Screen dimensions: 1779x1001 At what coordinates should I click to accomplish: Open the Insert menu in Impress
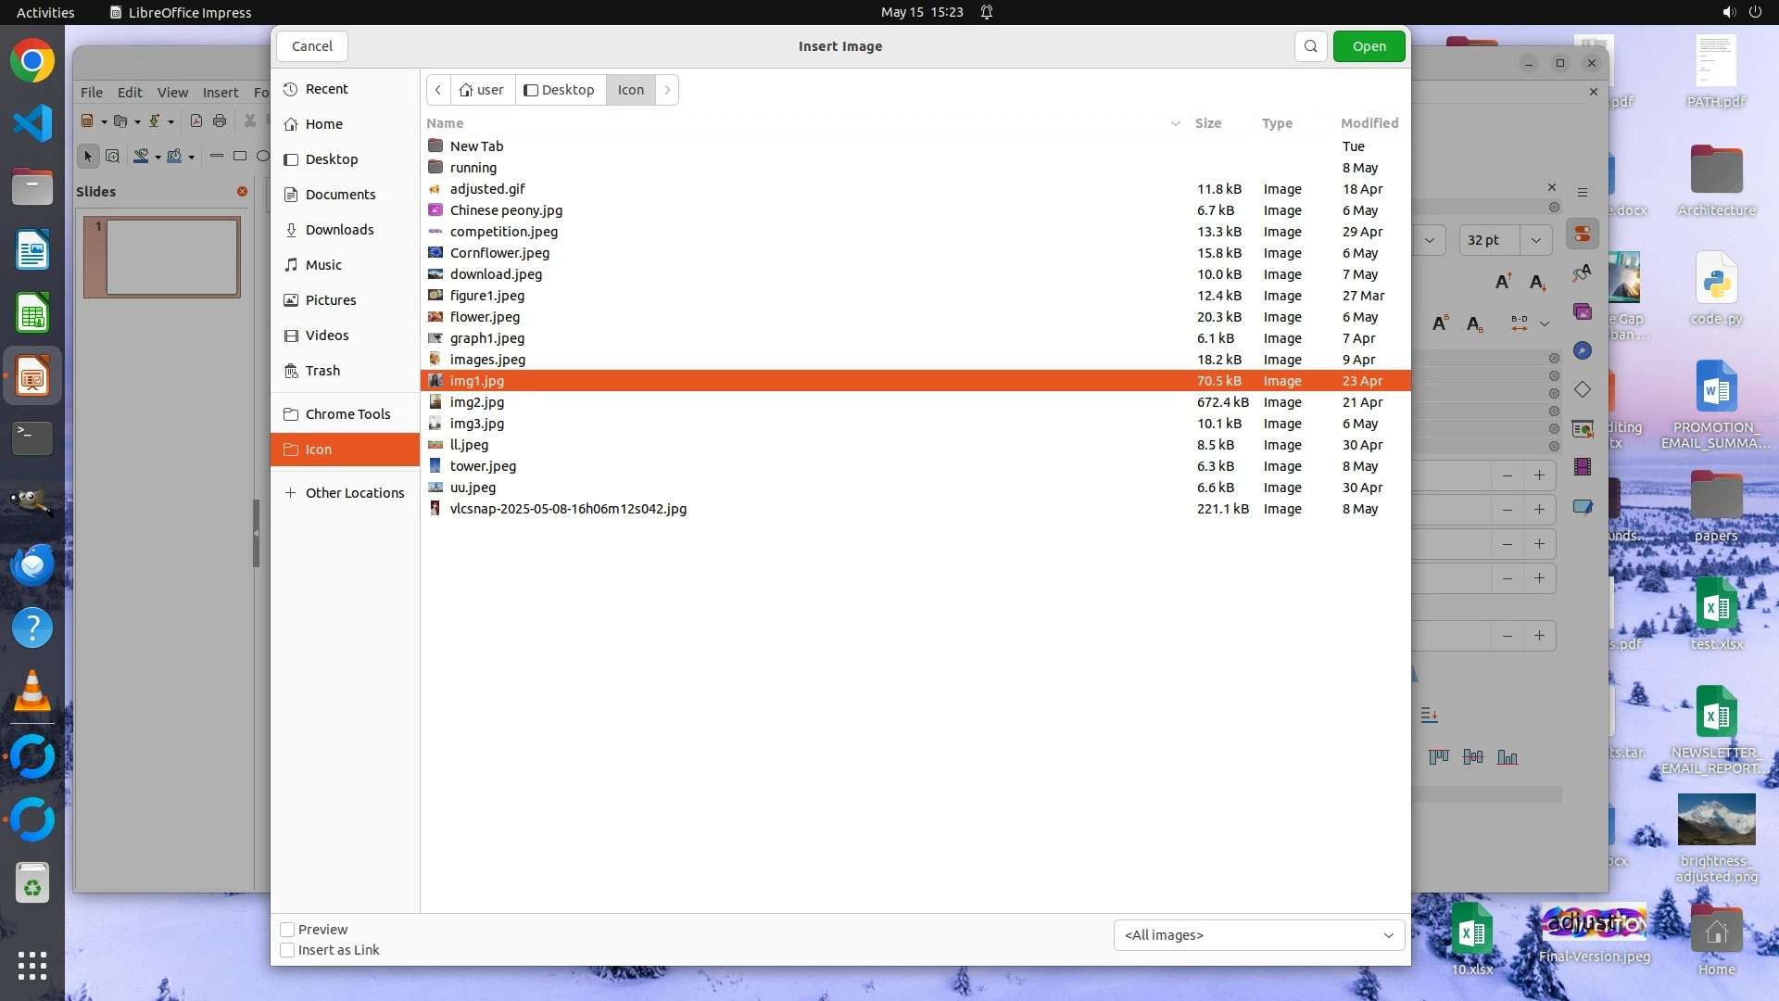(x=221, y=93)
